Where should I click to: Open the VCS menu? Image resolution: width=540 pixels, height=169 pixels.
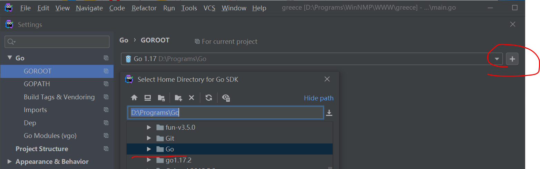point(209,8)
